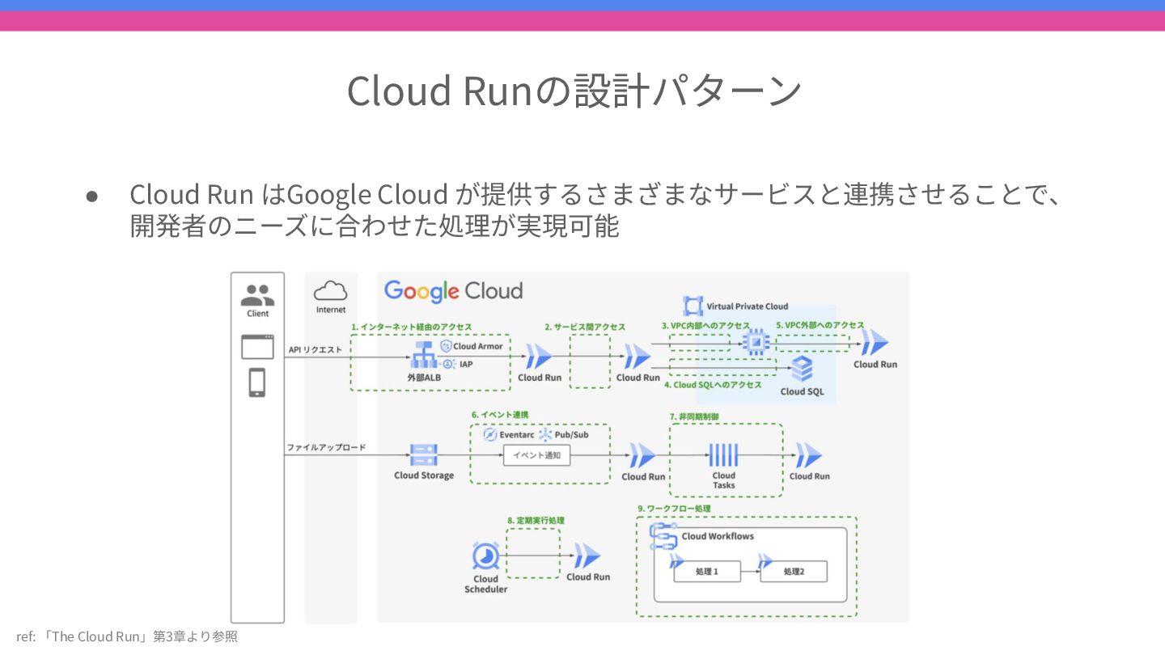Click the Cloud Workflows text label
This screenshot has height=655, width=1165.
point(718,536)
